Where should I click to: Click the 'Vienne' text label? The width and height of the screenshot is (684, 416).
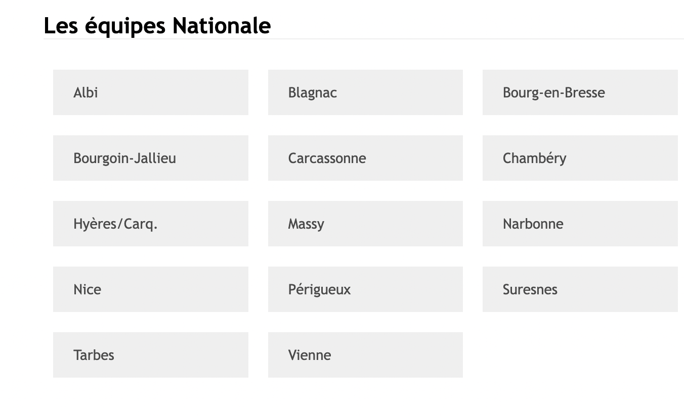[310, 355]
